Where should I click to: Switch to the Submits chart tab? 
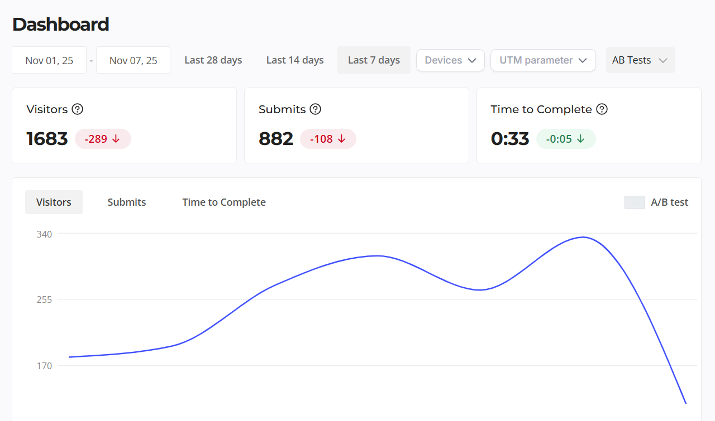click(127, 202)
